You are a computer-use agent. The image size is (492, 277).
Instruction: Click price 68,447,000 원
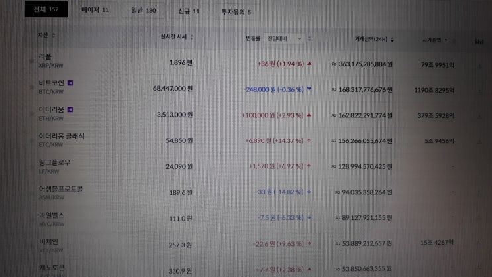pyautogui.click(x=173, y=89)
